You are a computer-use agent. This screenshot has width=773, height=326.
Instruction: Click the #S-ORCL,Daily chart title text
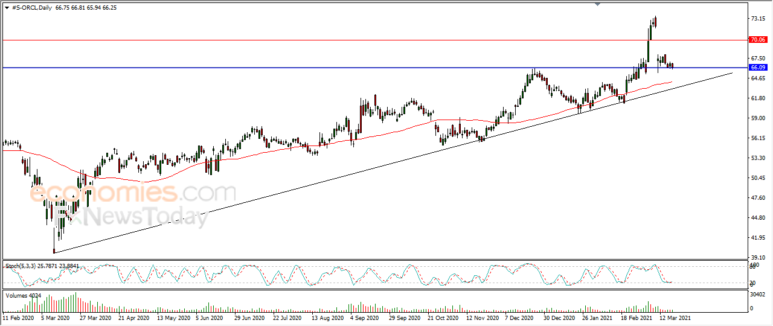coord(33,7)
